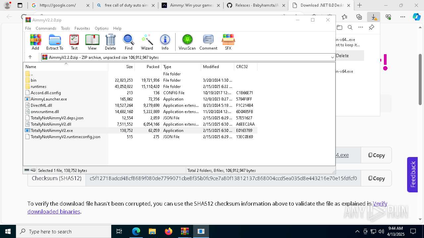Open the Edge downloads icon
Image resolution: width=424 pixels, height=238 pixels.
click(x=374, y=17)
